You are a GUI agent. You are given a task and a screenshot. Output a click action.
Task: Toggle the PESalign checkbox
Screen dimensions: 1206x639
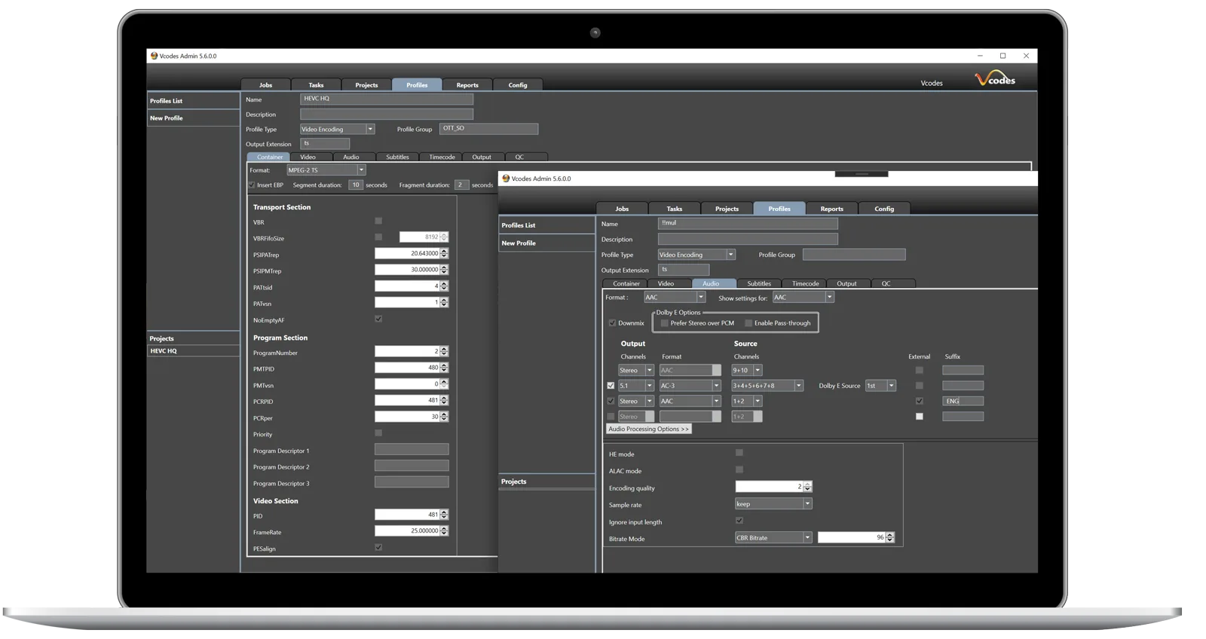pos(378,547)
